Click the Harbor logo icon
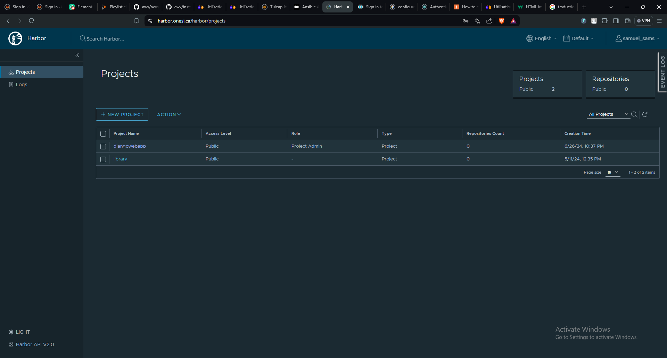Screen dimensions: 667x358 click(15, 38)
